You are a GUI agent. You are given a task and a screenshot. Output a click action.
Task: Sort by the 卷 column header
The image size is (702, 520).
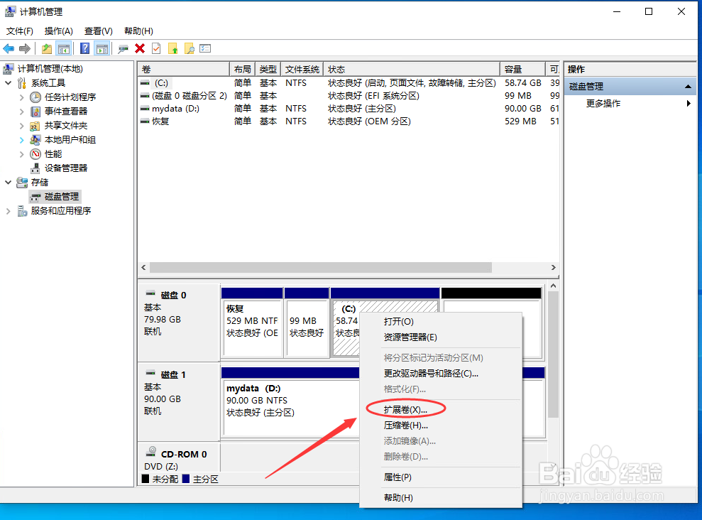pyautogui.click(x=184, y=70)
